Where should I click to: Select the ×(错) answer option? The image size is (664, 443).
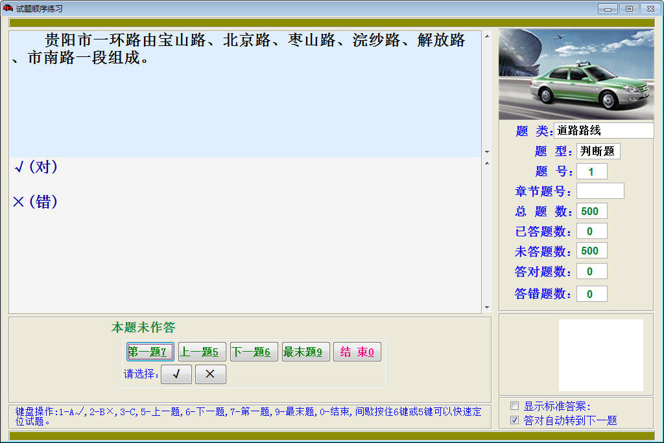pos(36,202)
